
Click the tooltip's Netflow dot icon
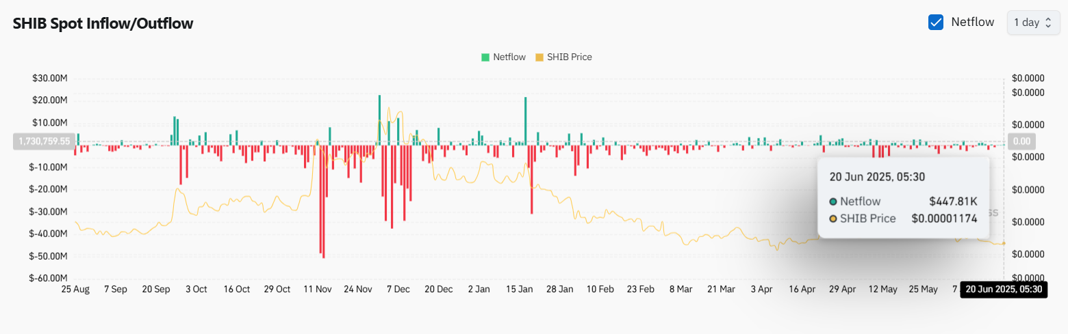click(x=832, y=201)
